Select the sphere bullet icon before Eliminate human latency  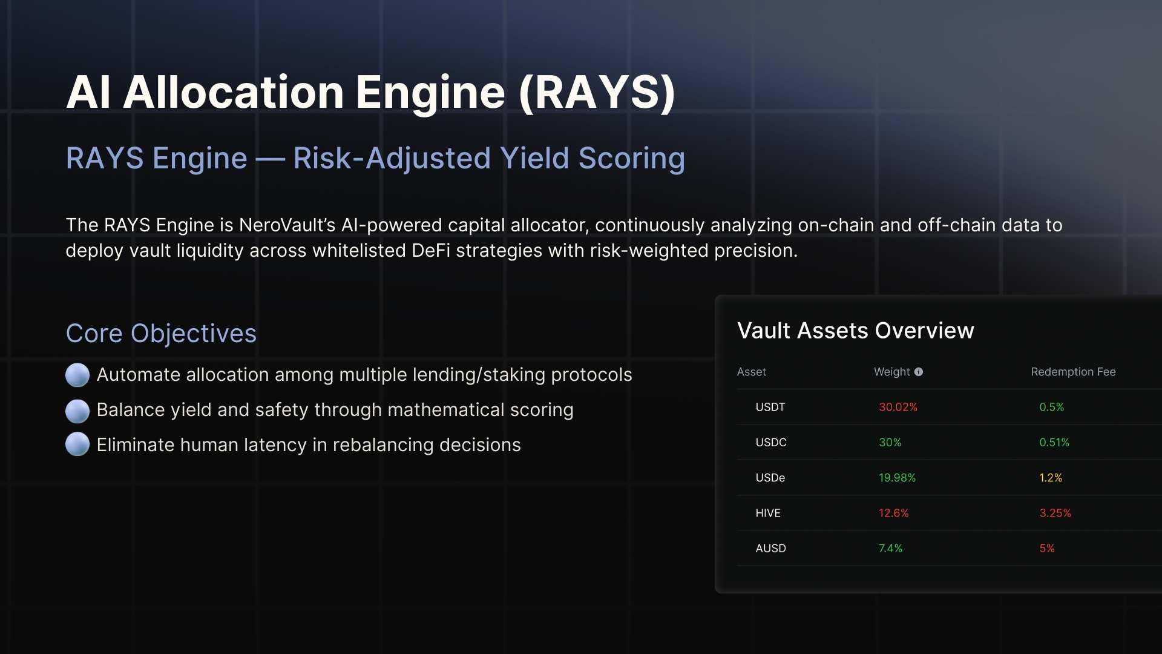click(77, 445)
